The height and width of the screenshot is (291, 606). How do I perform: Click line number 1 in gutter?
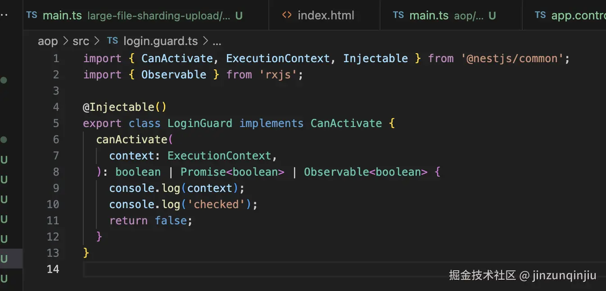[x=56, y=59]
